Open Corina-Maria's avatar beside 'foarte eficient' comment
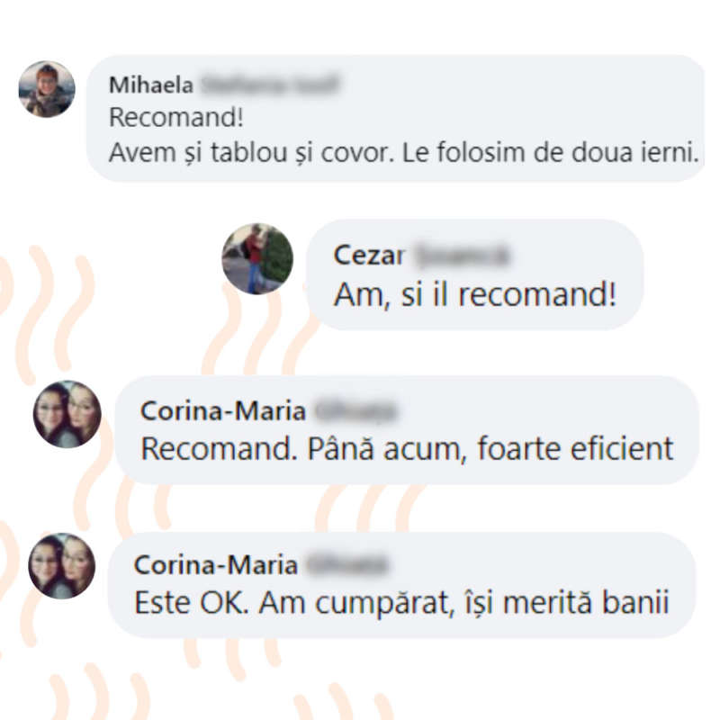 (x=67, y=414)
